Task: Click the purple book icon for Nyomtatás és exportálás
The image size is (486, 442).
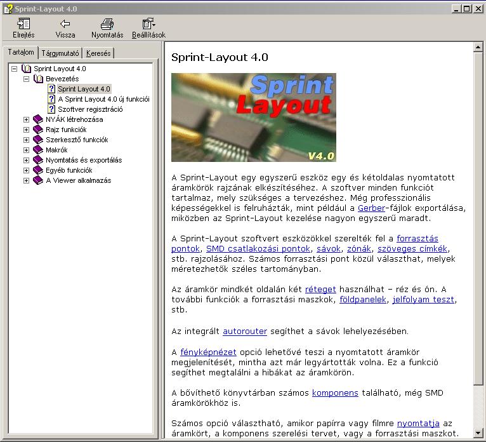Action: point(38,160)
